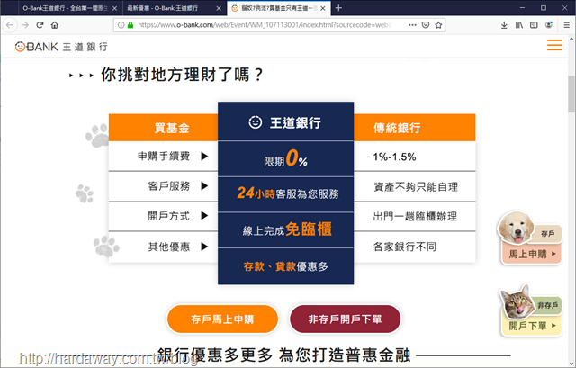Toggle the browser sidebar view
576x368 pixels.
534,25
